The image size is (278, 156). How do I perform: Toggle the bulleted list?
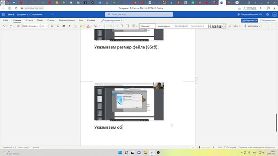108,26
